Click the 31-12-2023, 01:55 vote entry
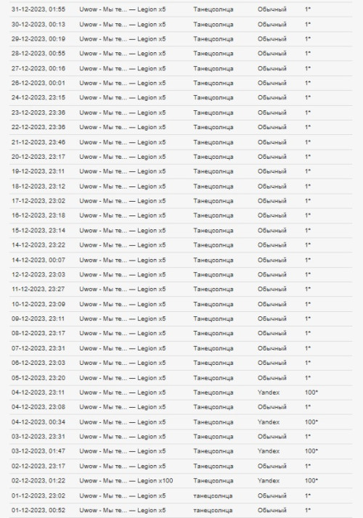The width and height of the screenshot is (363, 518). pyautogui.click(x=181, y=9)
